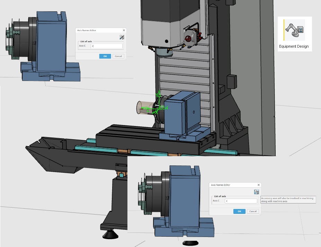Click the accessory axes toggle icon in upper Axis Names Editor
This screenshot has height=247, width=321.
tap(122, 37)
